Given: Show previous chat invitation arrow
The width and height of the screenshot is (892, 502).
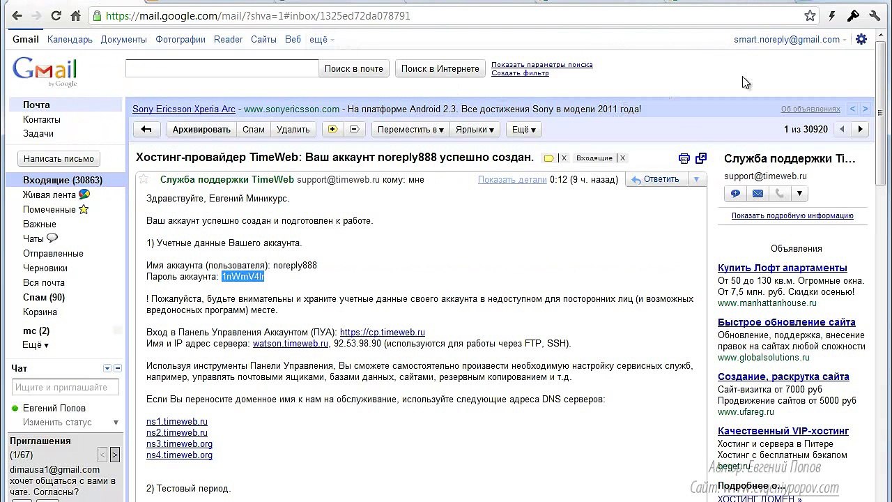Looking at the screenshot, I should (x=102, y=455).
